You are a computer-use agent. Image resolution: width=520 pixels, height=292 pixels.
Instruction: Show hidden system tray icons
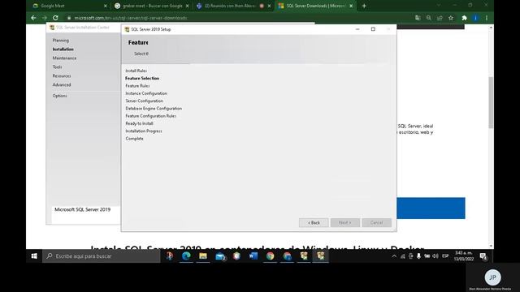click(394, 256)
